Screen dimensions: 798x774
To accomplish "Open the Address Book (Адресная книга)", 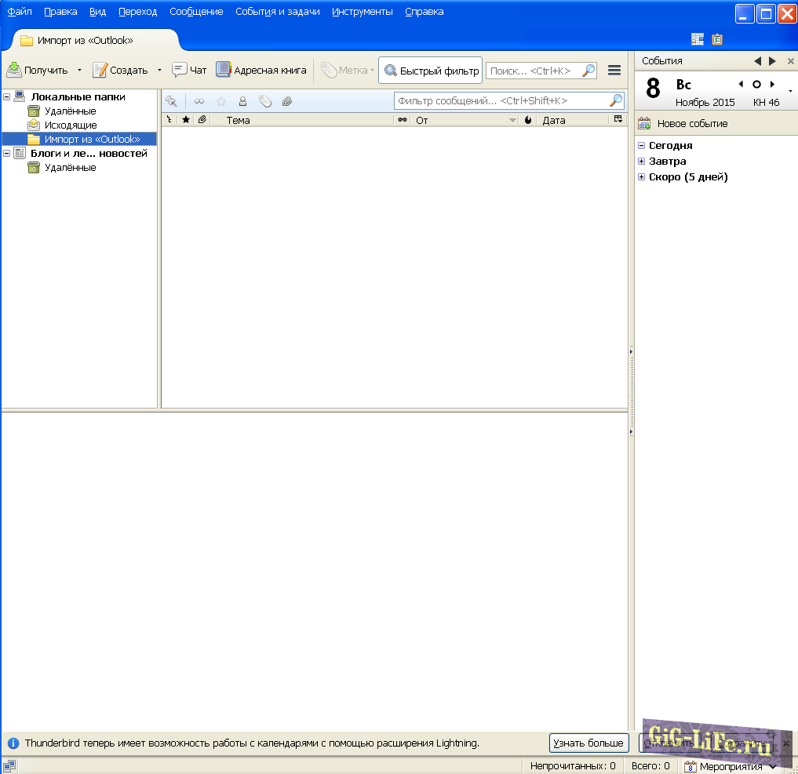I will click(x=261, y=71).
